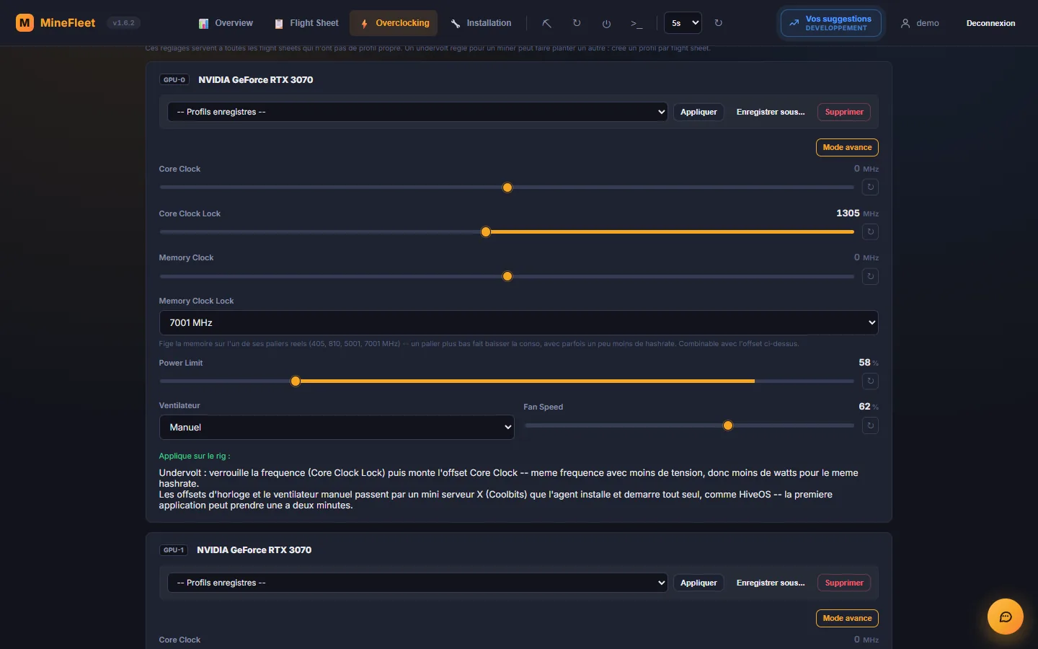Expand GPU-1 Profils enregistres dropdown
The width and height of the screenshot is (1038, 649).
coord(417,583)
